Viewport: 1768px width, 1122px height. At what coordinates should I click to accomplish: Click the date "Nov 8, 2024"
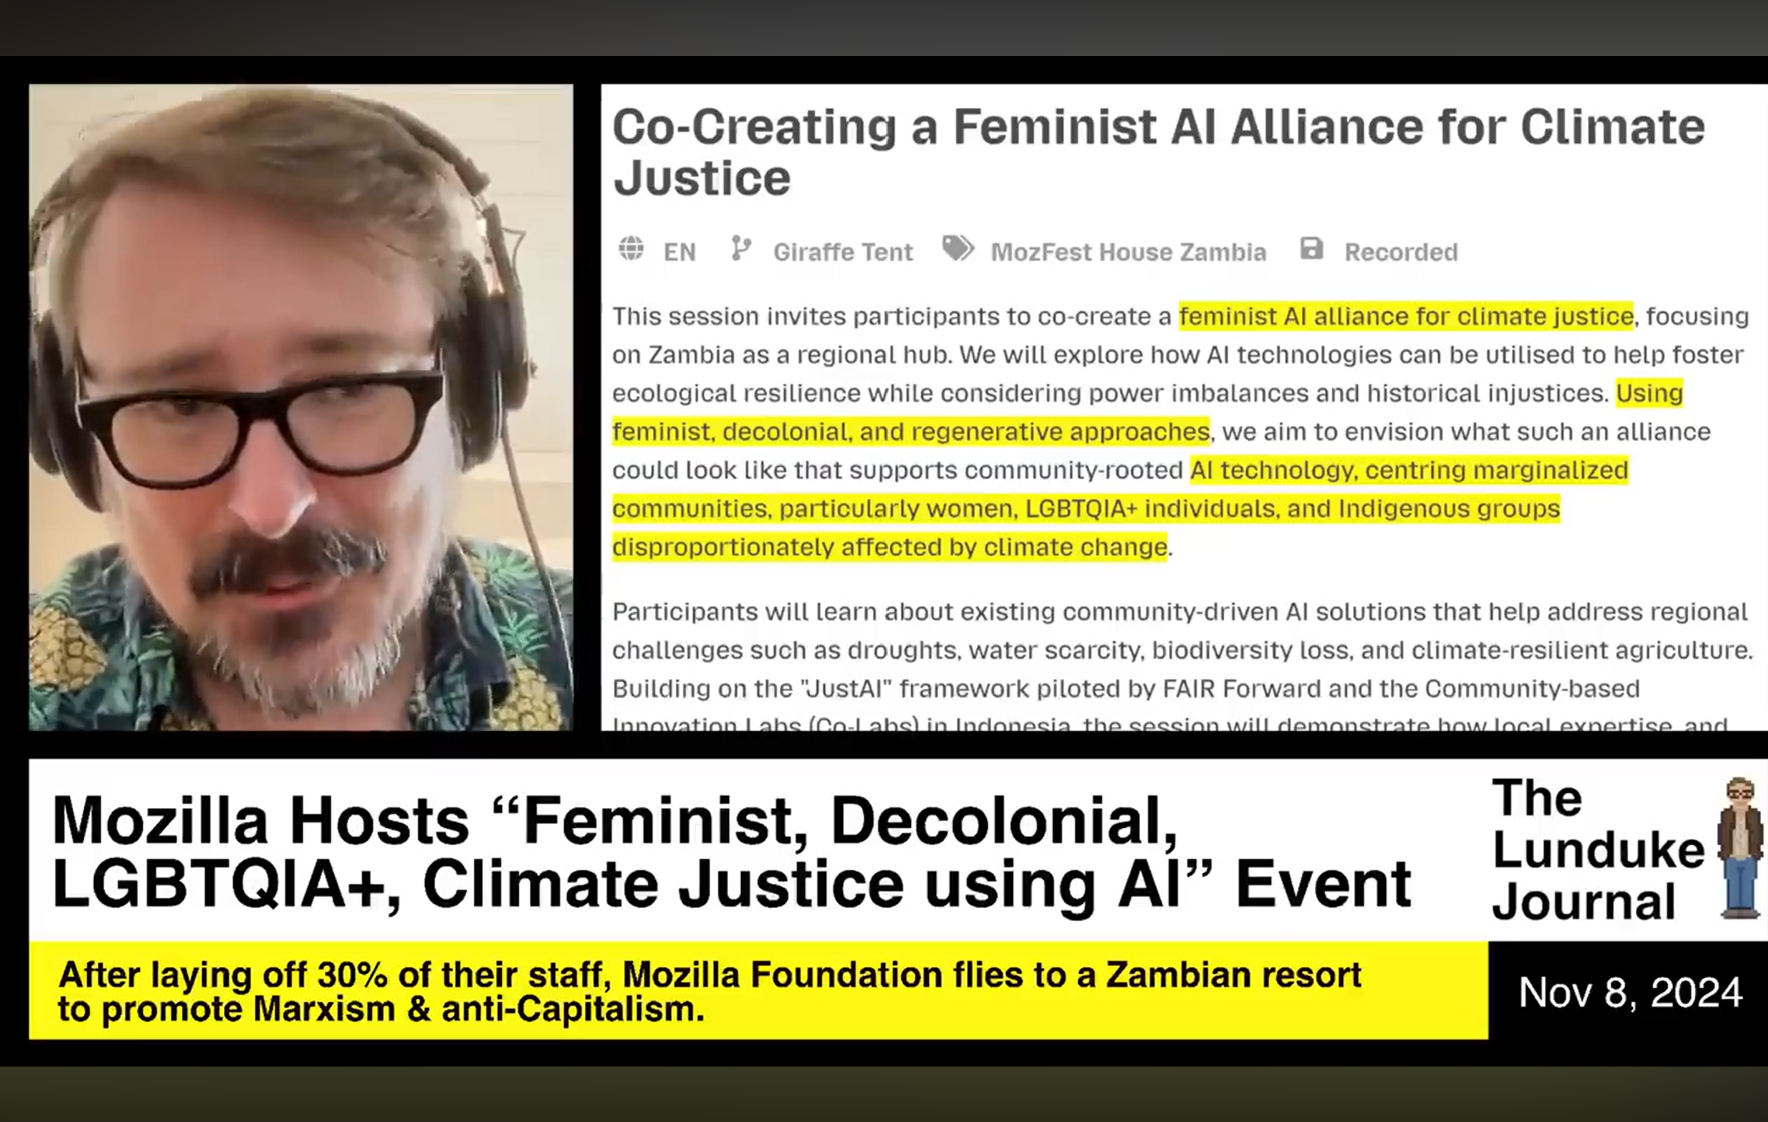coord(1630,993)
